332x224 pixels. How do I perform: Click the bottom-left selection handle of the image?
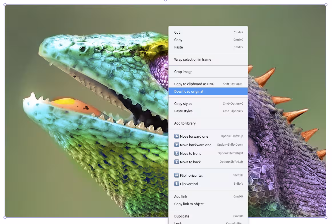(x=5, y=217)
